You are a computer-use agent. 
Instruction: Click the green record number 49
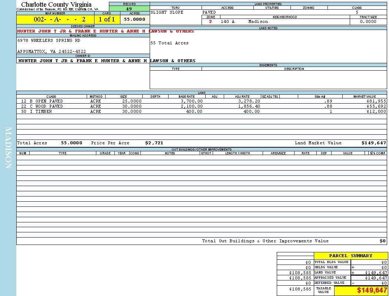coord(129,9)
